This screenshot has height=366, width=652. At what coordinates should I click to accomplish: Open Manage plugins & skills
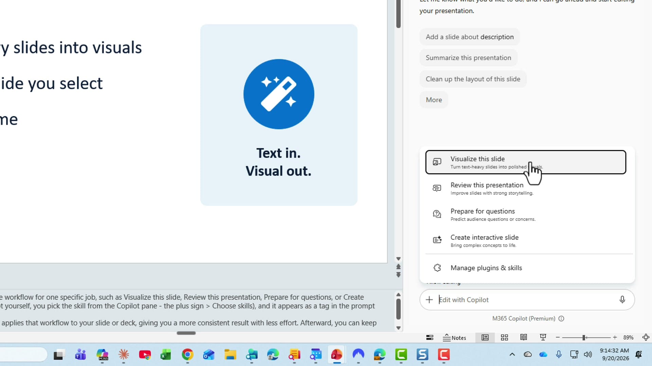click(x=525, y=268)
